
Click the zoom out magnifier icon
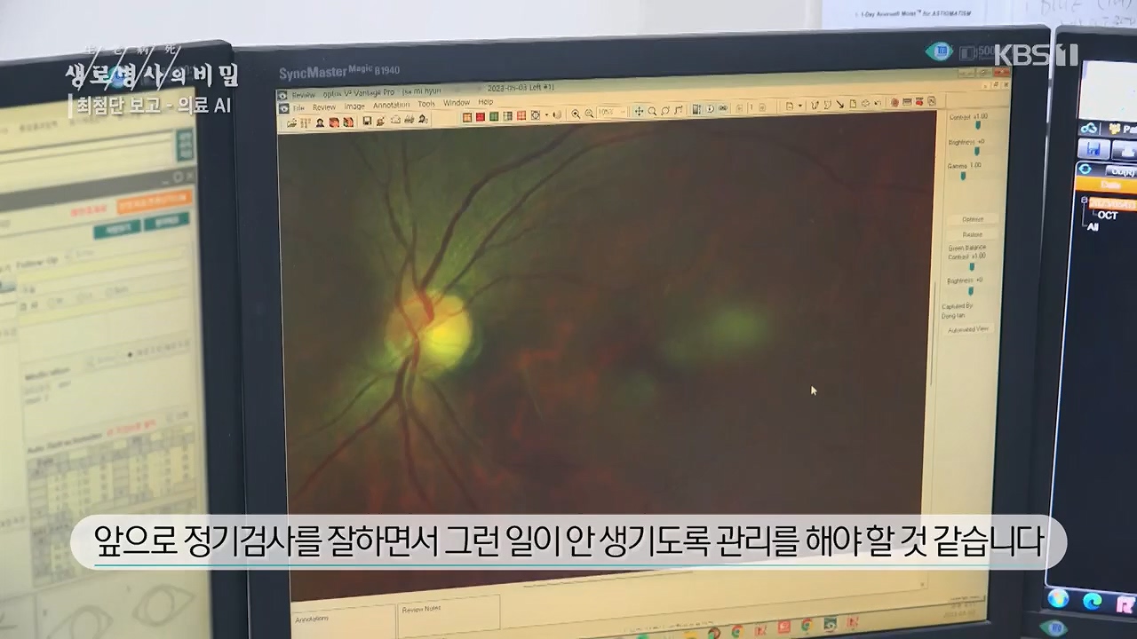(589, 114)
